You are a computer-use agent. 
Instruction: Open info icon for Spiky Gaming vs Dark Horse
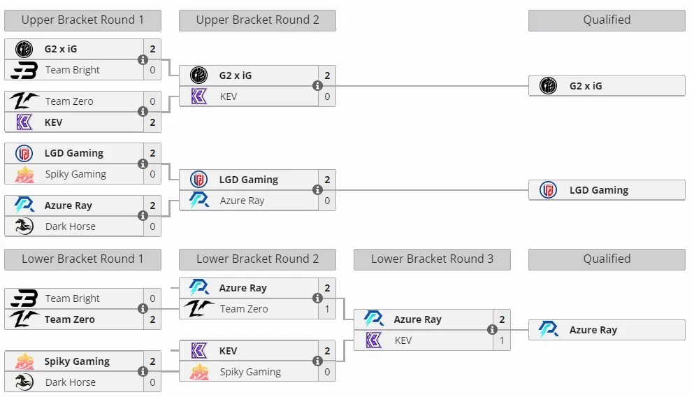pos(143,371)
